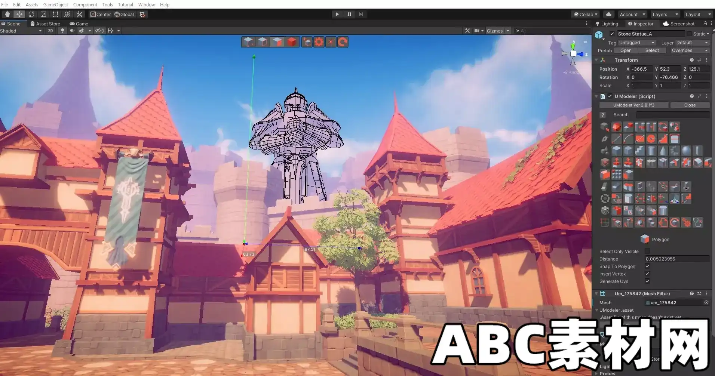
Task: Select the UModeler Stair primitive tool
Action: pyautogui.click(x=640, y=151)
